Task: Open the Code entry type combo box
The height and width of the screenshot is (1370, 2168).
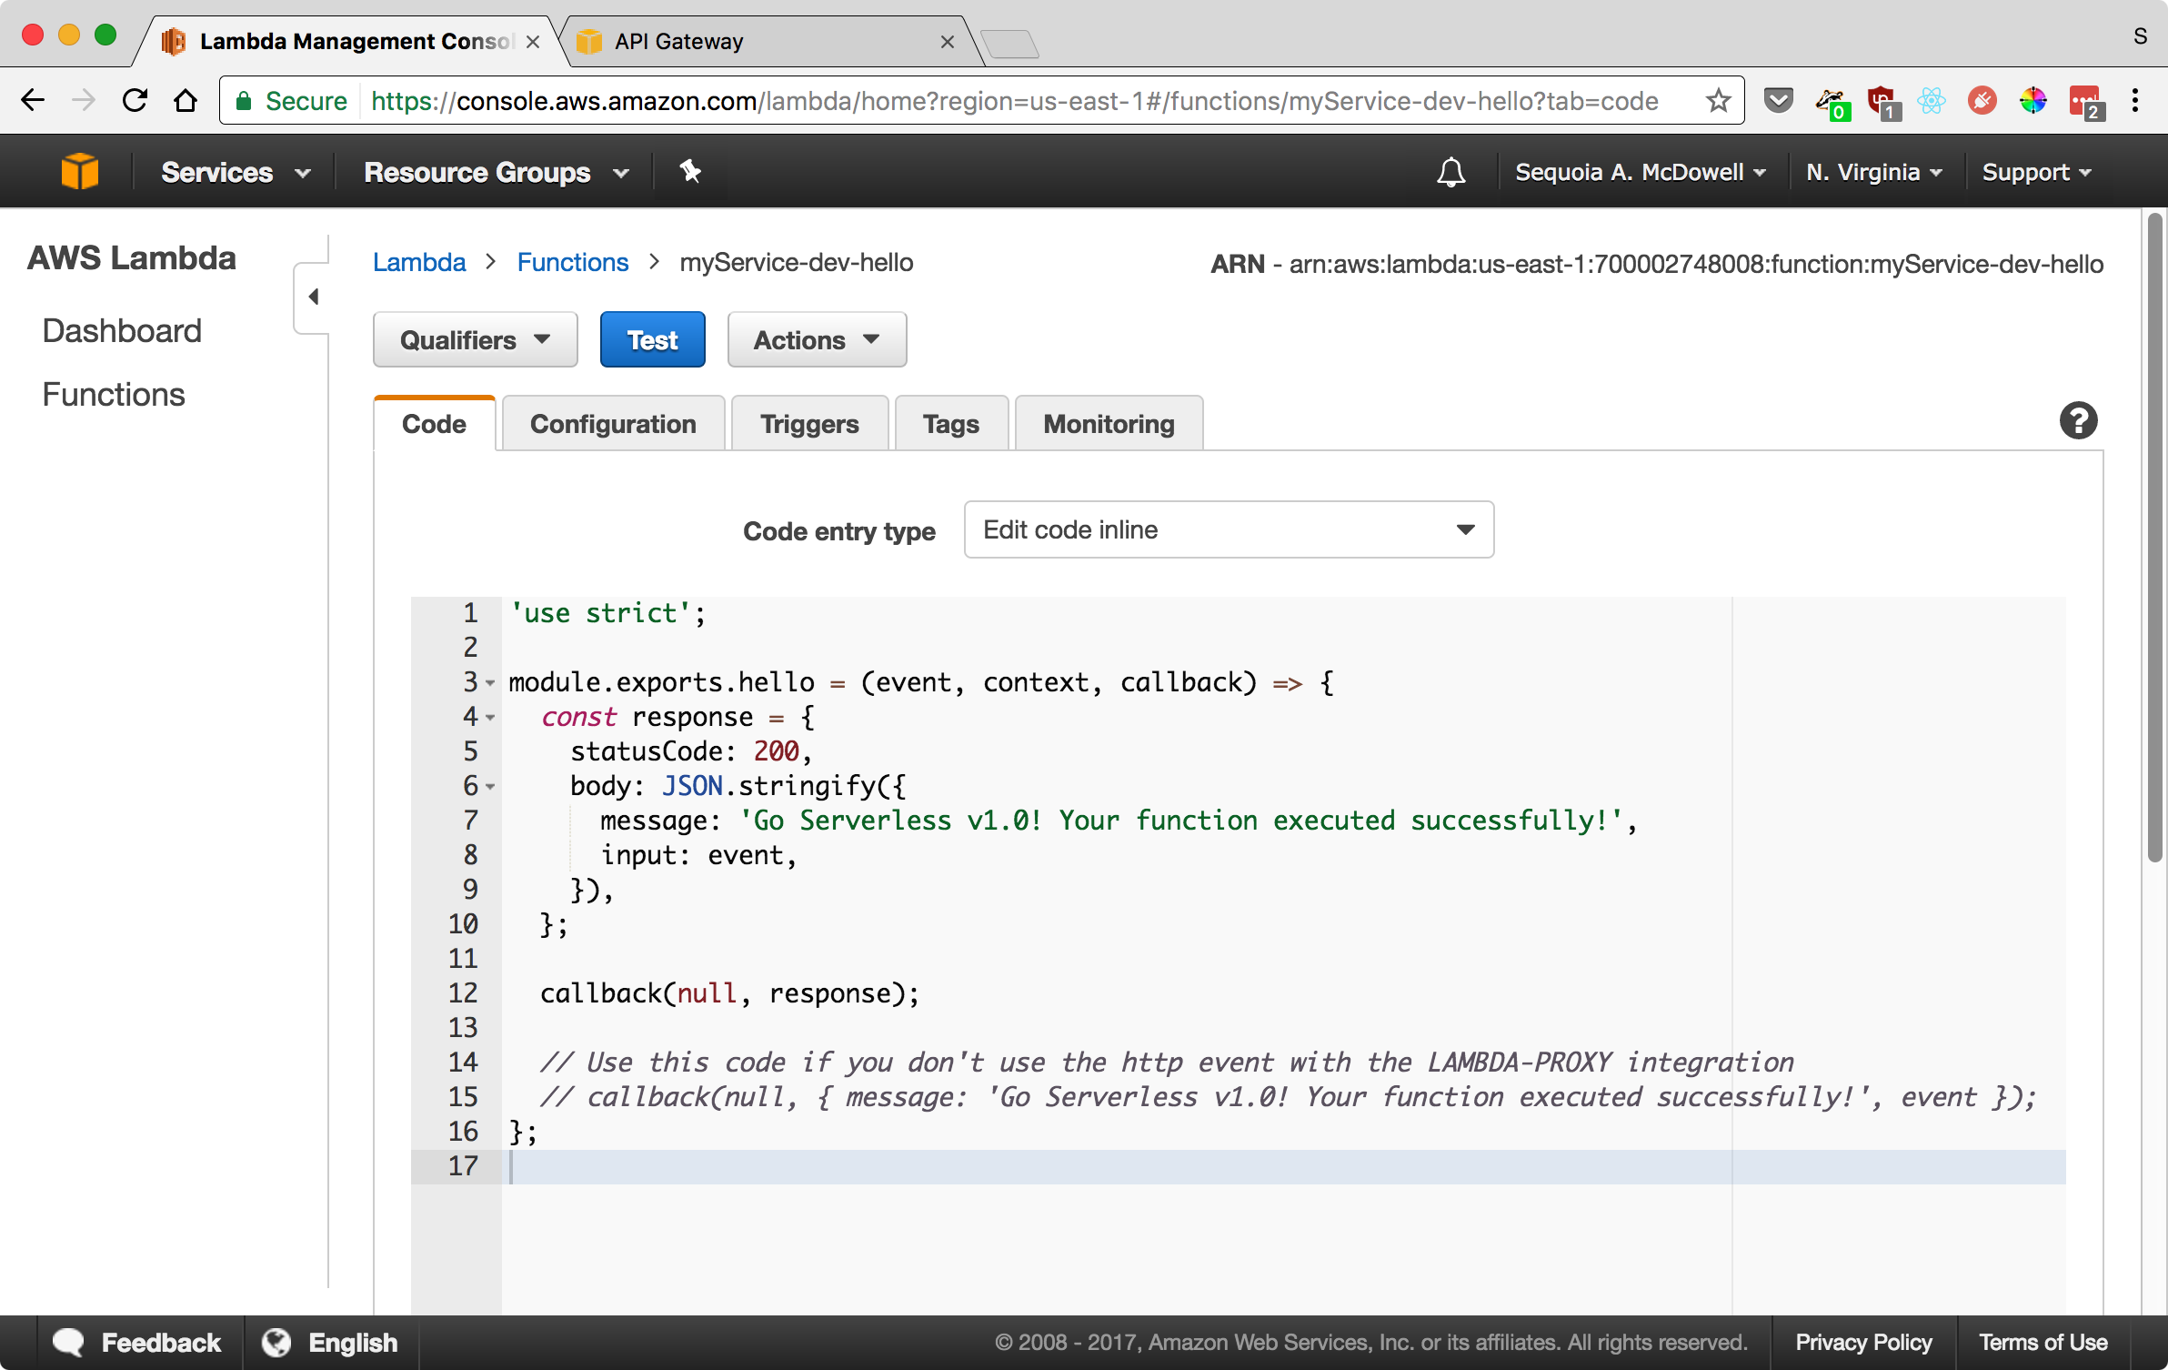Action: pyautogui.click(x=1229, y=529)
